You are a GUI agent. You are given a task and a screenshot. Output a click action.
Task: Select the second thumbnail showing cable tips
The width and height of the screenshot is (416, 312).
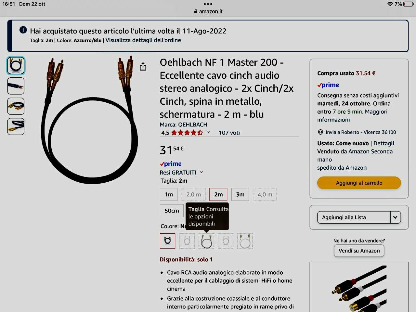point(16,86)
